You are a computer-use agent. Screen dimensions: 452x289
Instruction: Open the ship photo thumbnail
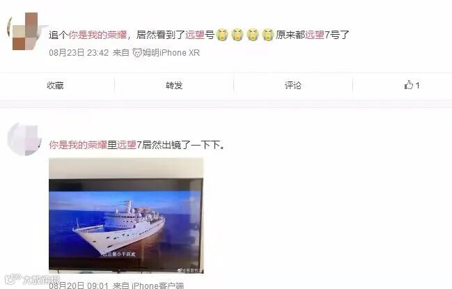[126, 215]
